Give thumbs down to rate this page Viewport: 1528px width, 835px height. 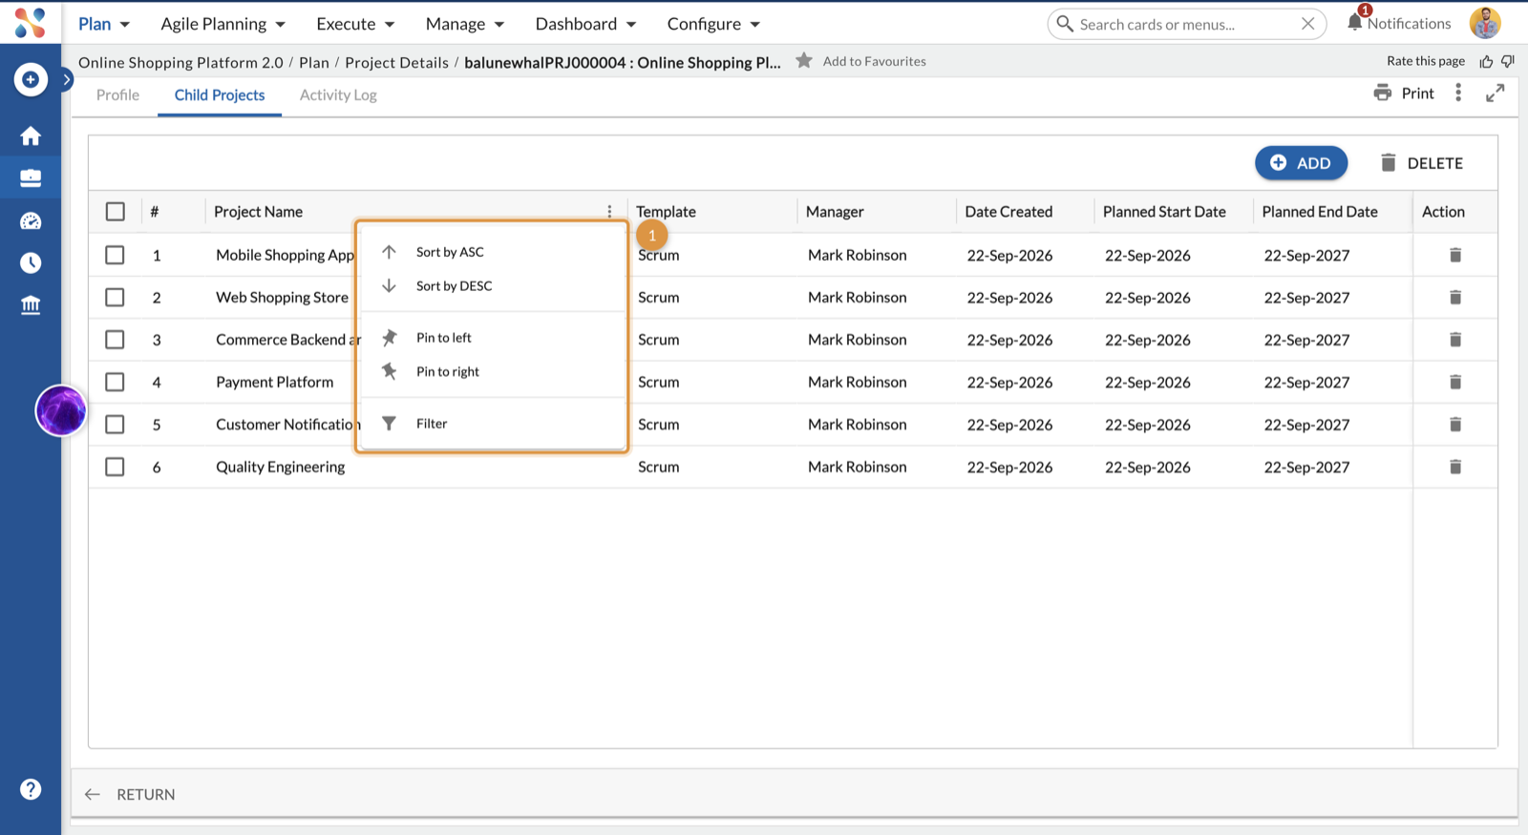tap(1508, 61)
